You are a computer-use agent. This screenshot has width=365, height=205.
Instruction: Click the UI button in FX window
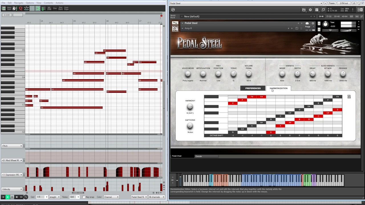[x=354, y=3]
